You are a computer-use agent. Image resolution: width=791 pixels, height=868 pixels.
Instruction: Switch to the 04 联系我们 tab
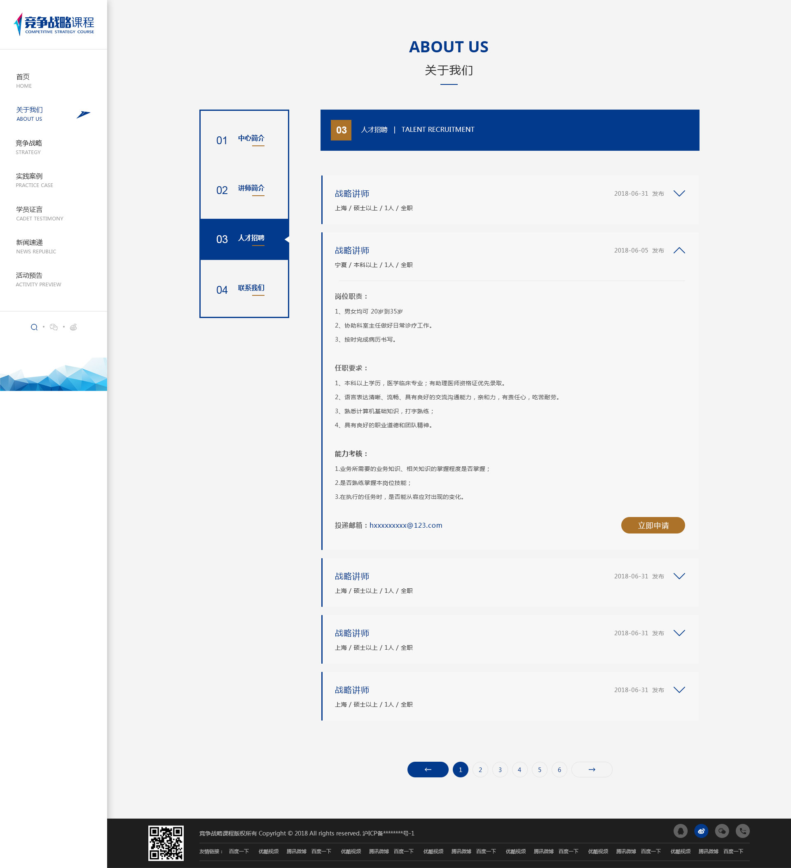click(244, 289)
